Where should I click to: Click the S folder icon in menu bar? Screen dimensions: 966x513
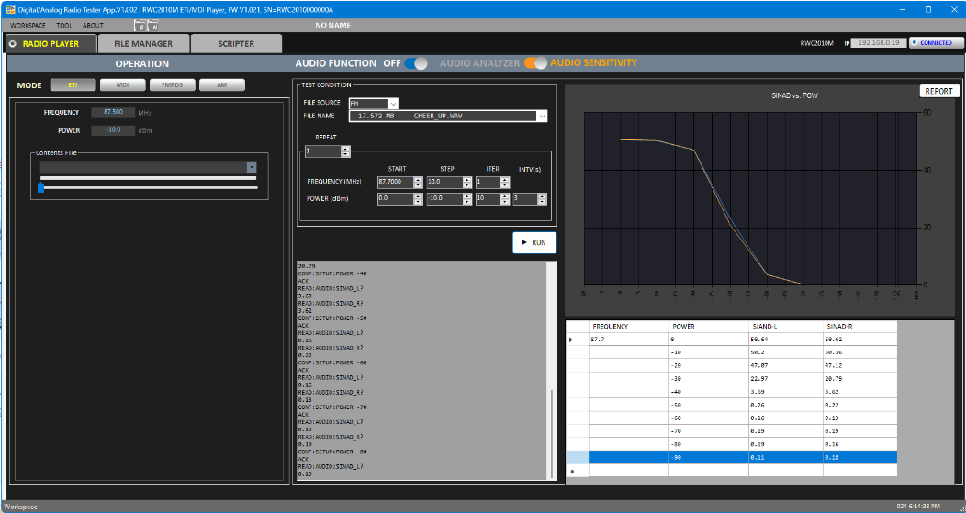(141, 26)
